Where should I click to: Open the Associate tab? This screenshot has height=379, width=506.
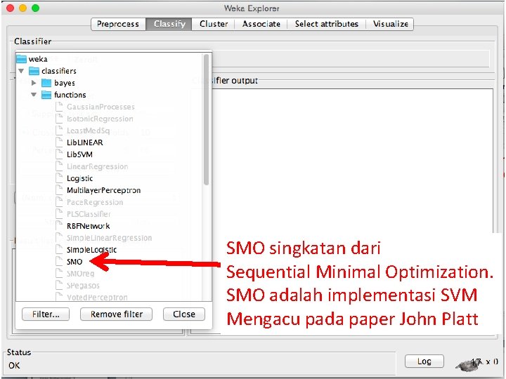click(x=261, y=24)
